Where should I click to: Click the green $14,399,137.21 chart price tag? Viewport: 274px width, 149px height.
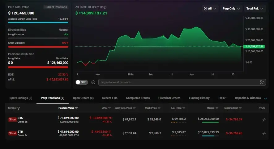pos(254,46)
